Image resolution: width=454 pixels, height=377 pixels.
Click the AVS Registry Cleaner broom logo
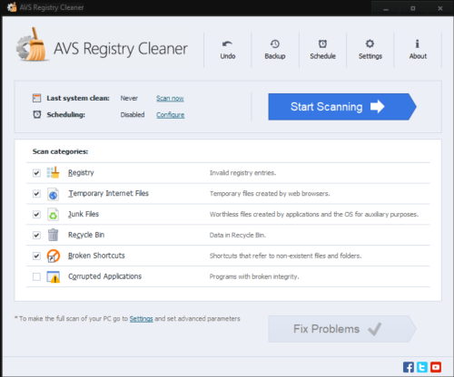click(x=33, y=45)
